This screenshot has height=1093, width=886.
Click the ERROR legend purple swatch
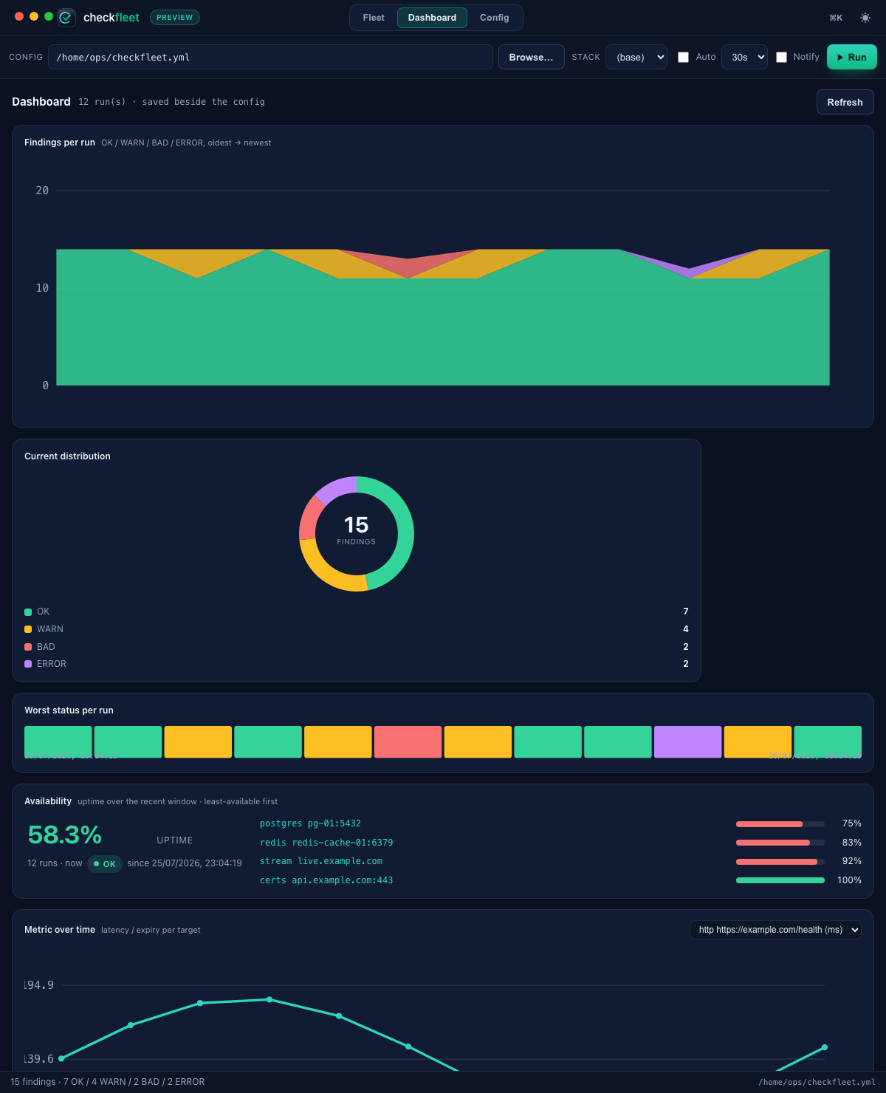click(28, 664)
